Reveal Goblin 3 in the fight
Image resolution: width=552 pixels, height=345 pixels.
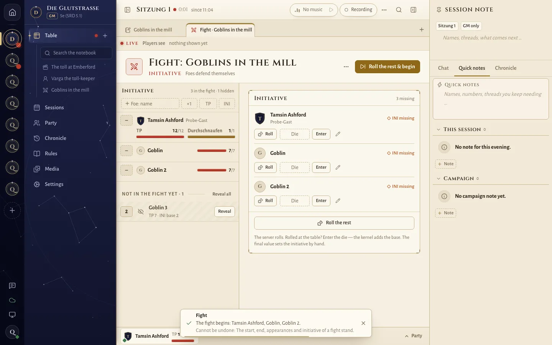pos(225,212)
